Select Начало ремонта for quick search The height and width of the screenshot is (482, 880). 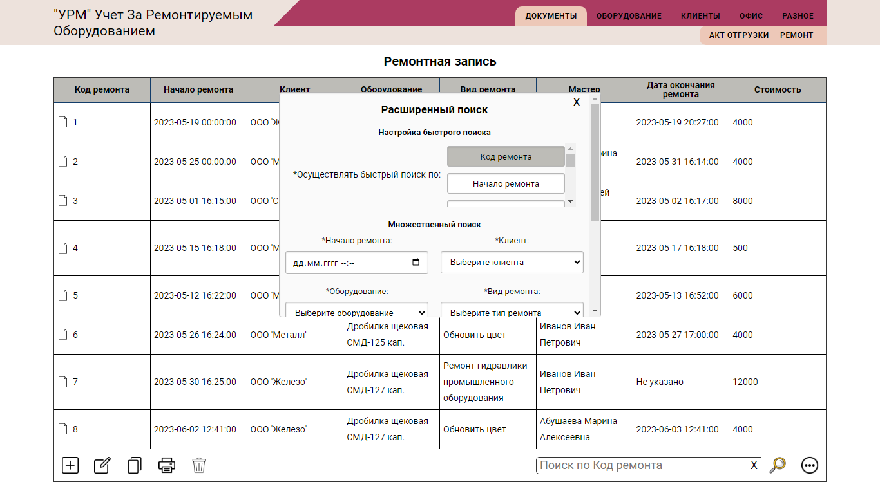click(x=505, y=183)
